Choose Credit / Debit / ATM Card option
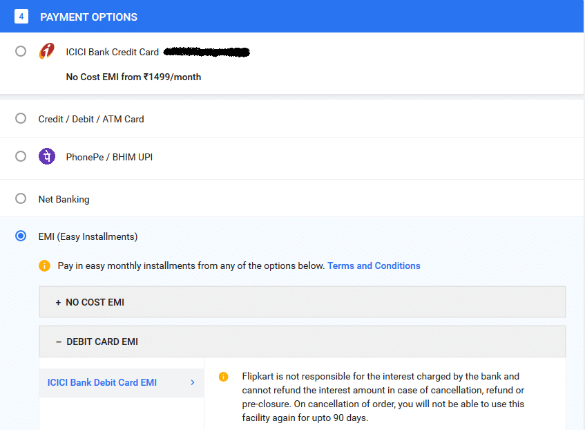 21,118
